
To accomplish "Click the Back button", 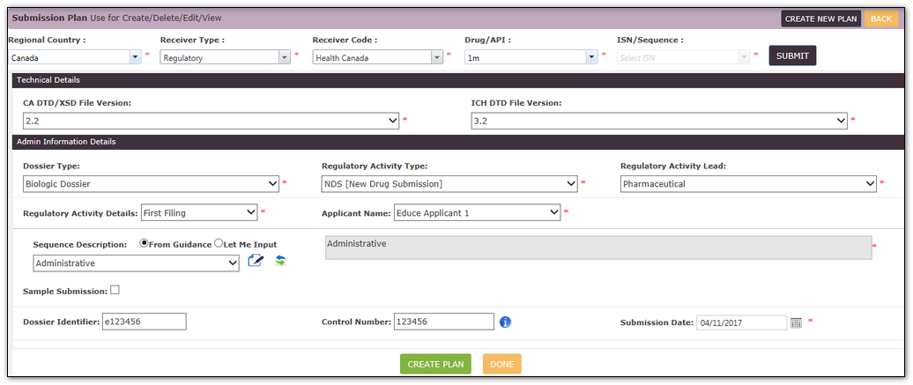I will pyautogui.click(x=880, y=19).
